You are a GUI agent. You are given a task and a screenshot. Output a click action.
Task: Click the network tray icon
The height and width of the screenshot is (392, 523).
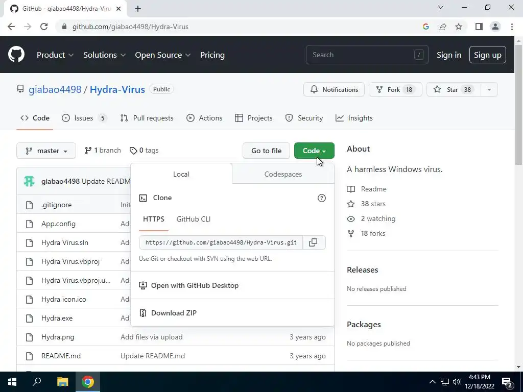click(445, 382)
